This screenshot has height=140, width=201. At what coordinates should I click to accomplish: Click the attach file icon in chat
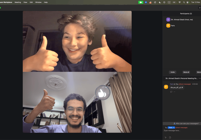coord(170,137)
